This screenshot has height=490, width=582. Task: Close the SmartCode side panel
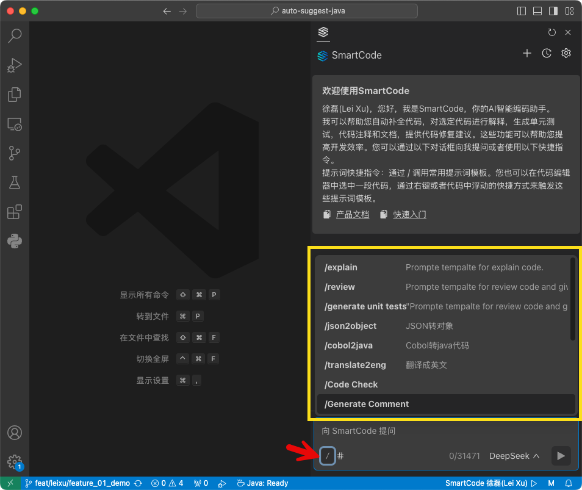point(568,32)
